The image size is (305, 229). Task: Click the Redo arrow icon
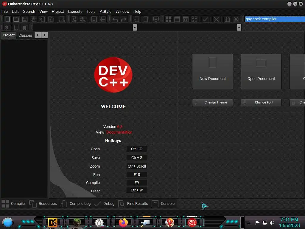tap(124, 19)
